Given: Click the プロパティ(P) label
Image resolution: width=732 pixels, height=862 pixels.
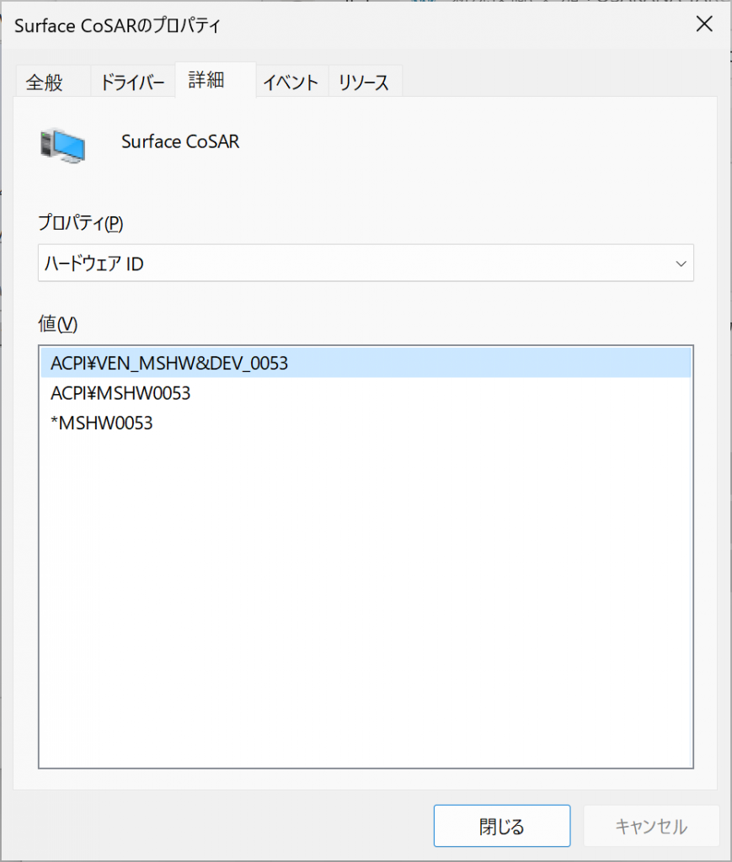Looking at the screenshot, I should pyautogui.click(x=80, y=222).
